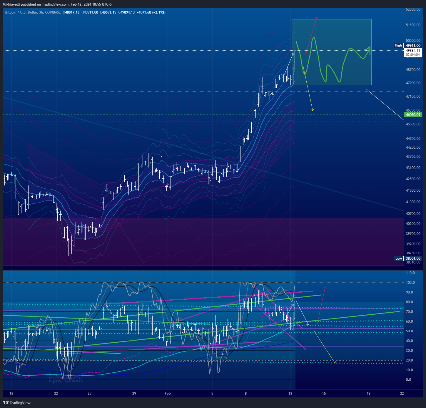Click the 39200.00 price axis label
Viewport: 426px width, 408px height.
pos(413,244)
